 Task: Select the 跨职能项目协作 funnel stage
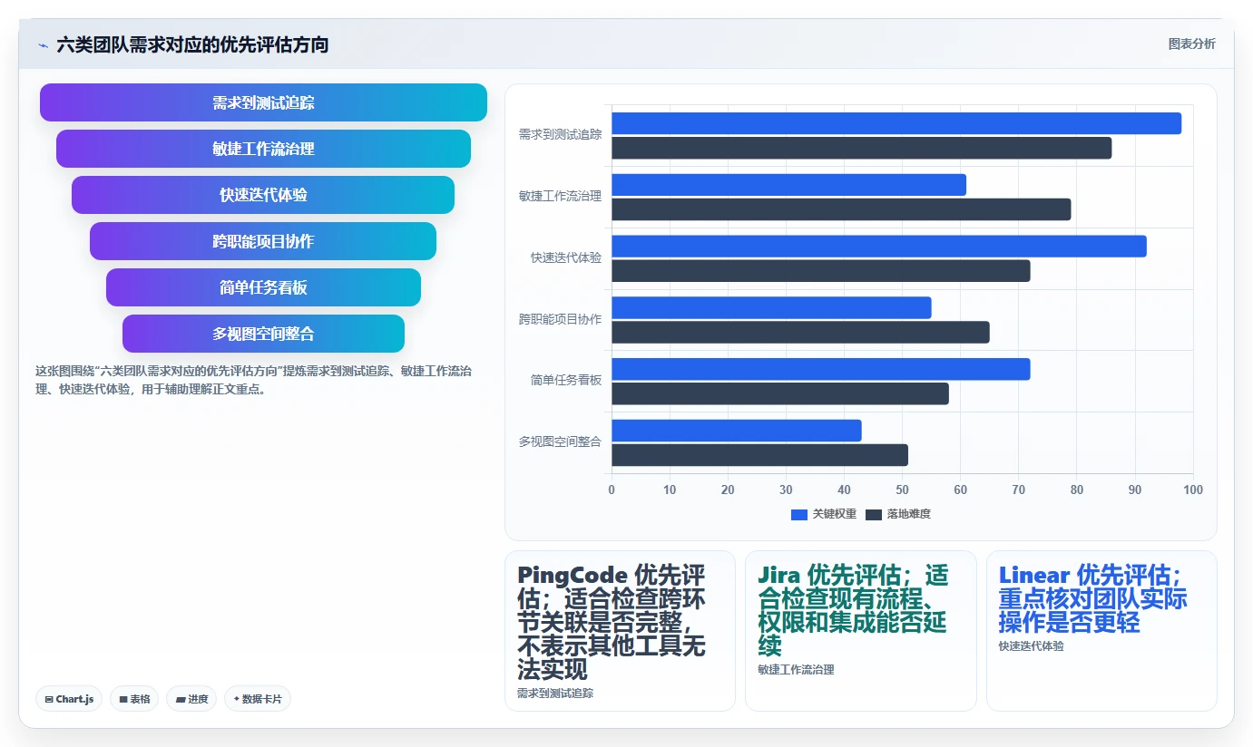[263, 241]
